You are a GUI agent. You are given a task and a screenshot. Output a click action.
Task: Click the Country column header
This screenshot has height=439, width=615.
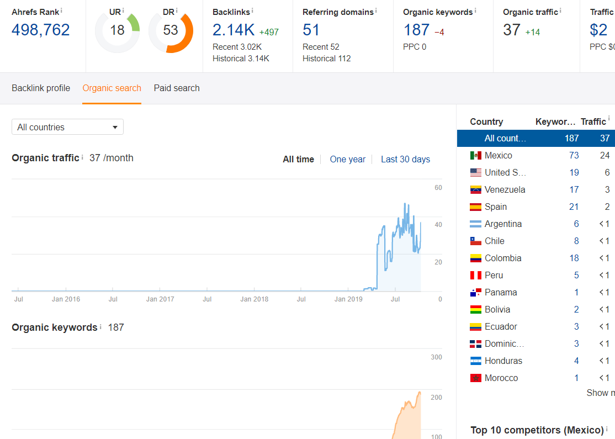pos(486,121)
